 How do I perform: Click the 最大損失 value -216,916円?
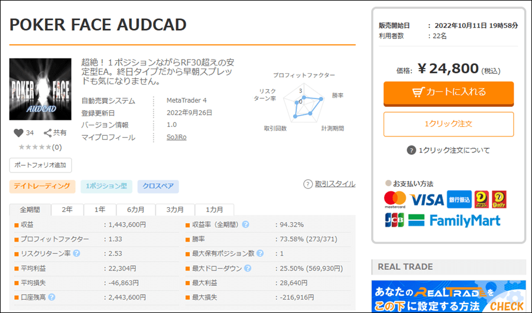tap(297, 297)
